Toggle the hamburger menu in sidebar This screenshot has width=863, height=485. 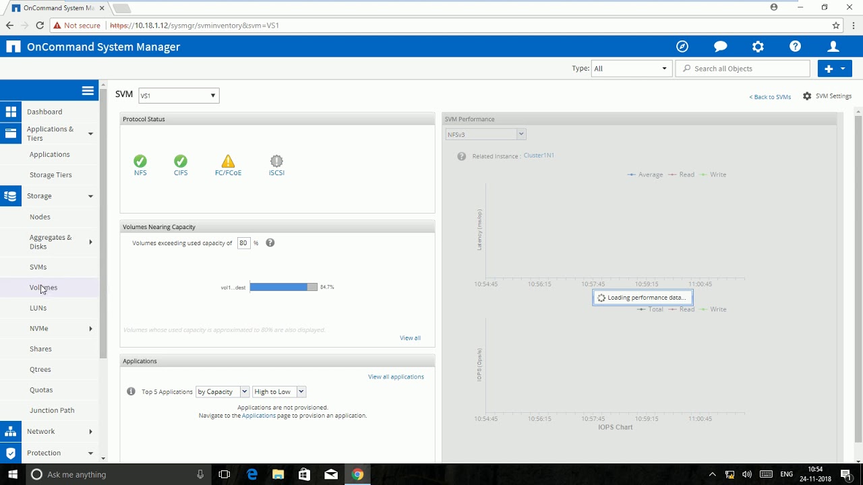pos(88,91)
